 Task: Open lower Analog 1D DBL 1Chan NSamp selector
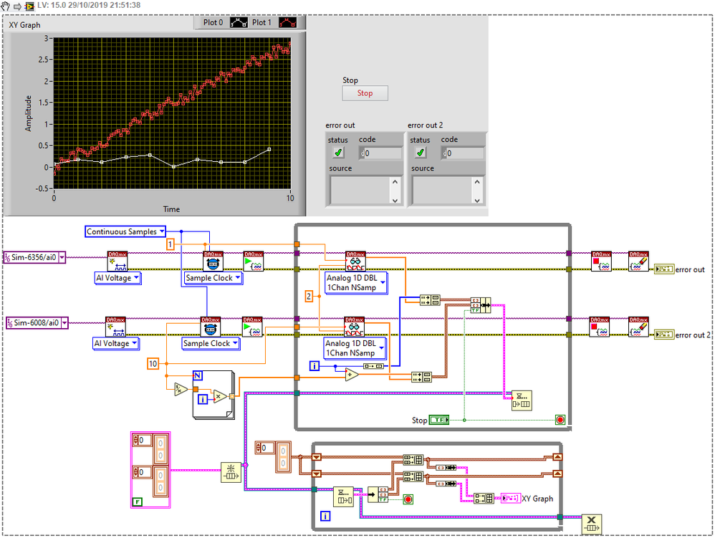click(x=381, y=348)
